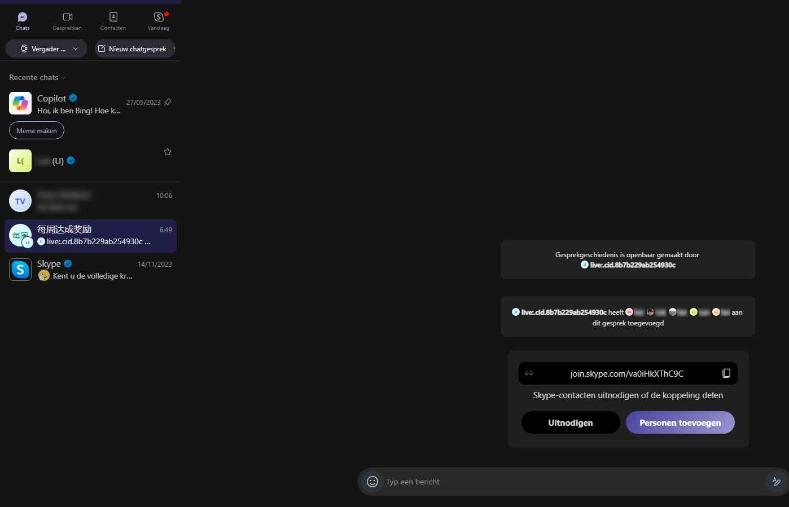Toggle the favorite star on (U) contact

[168, 152]
